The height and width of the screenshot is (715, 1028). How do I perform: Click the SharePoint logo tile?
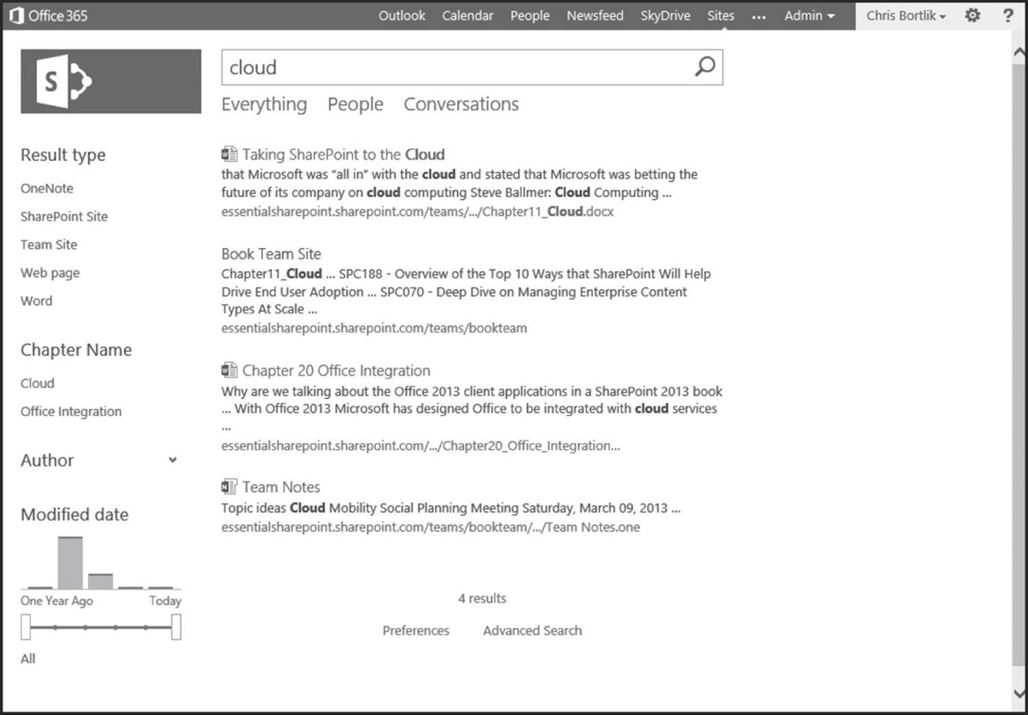[111, 81]
